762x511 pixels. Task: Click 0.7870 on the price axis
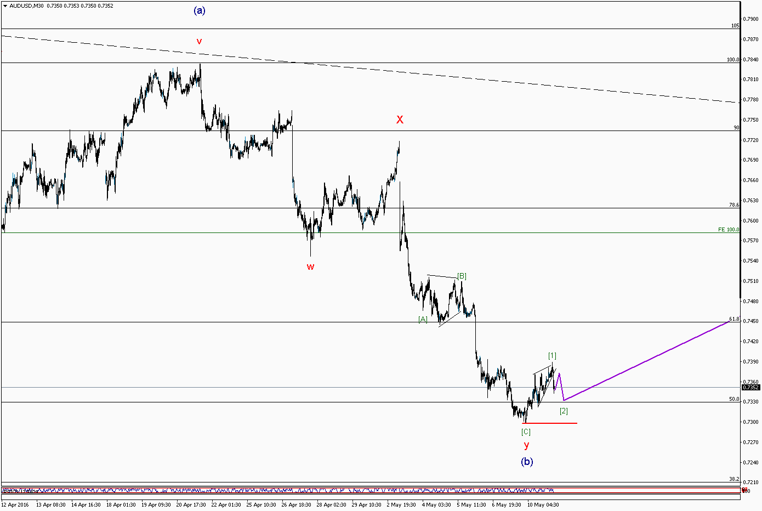point(751,39)
